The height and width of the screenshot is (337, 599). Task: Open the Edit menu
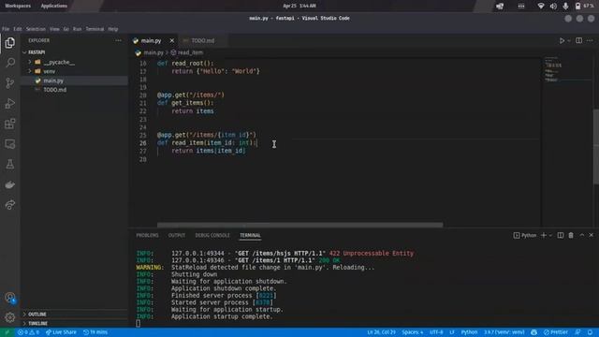click(x=18, y=29)
